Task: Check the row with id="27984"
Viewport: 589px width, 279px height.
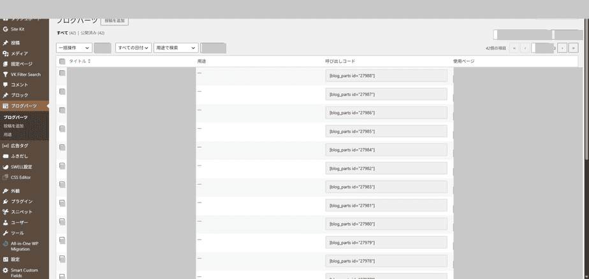Action: tap(62, 147)
